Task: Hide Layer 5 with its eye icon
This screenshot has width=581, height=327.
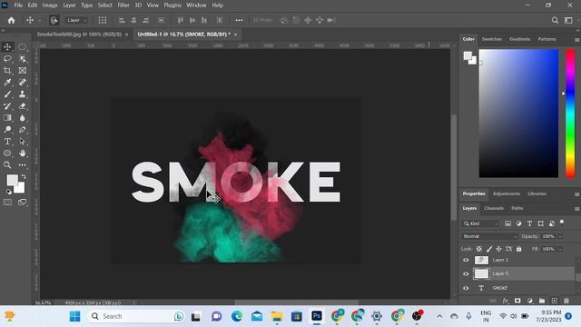Action: 466,274
